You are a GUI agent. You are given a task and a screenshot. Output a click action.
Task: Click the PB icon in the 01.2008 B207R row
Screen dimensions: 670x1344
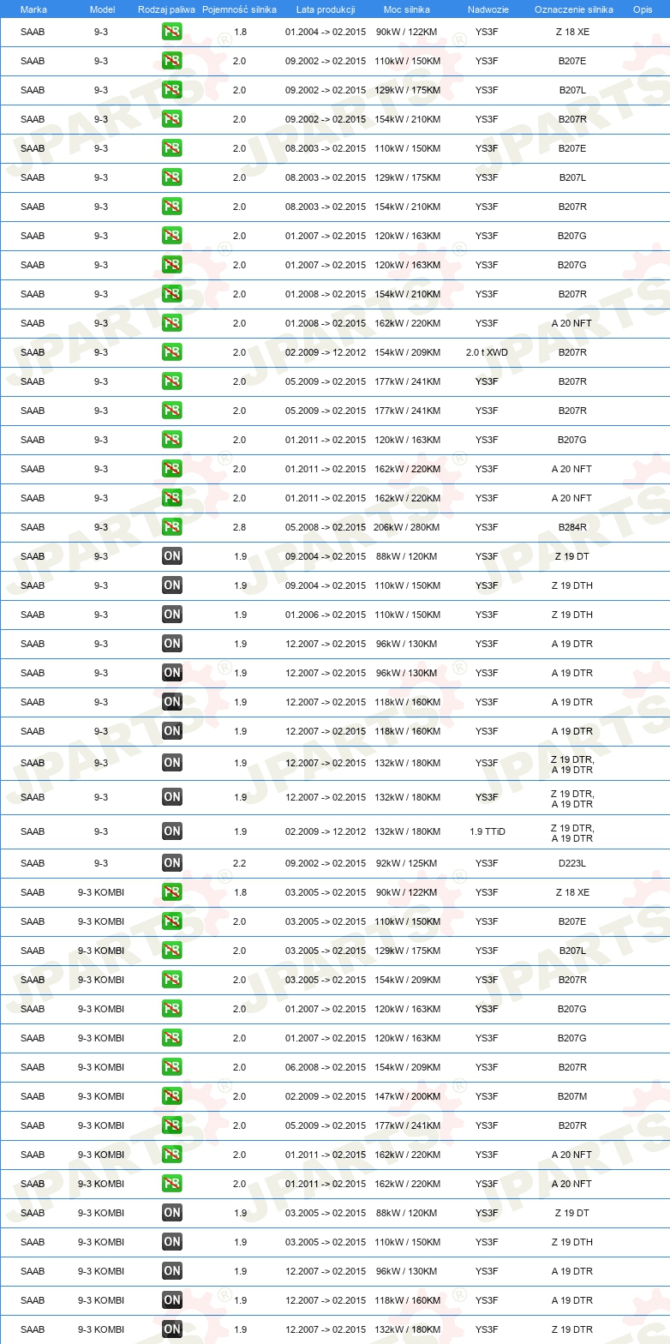click(x=171, y=295)
